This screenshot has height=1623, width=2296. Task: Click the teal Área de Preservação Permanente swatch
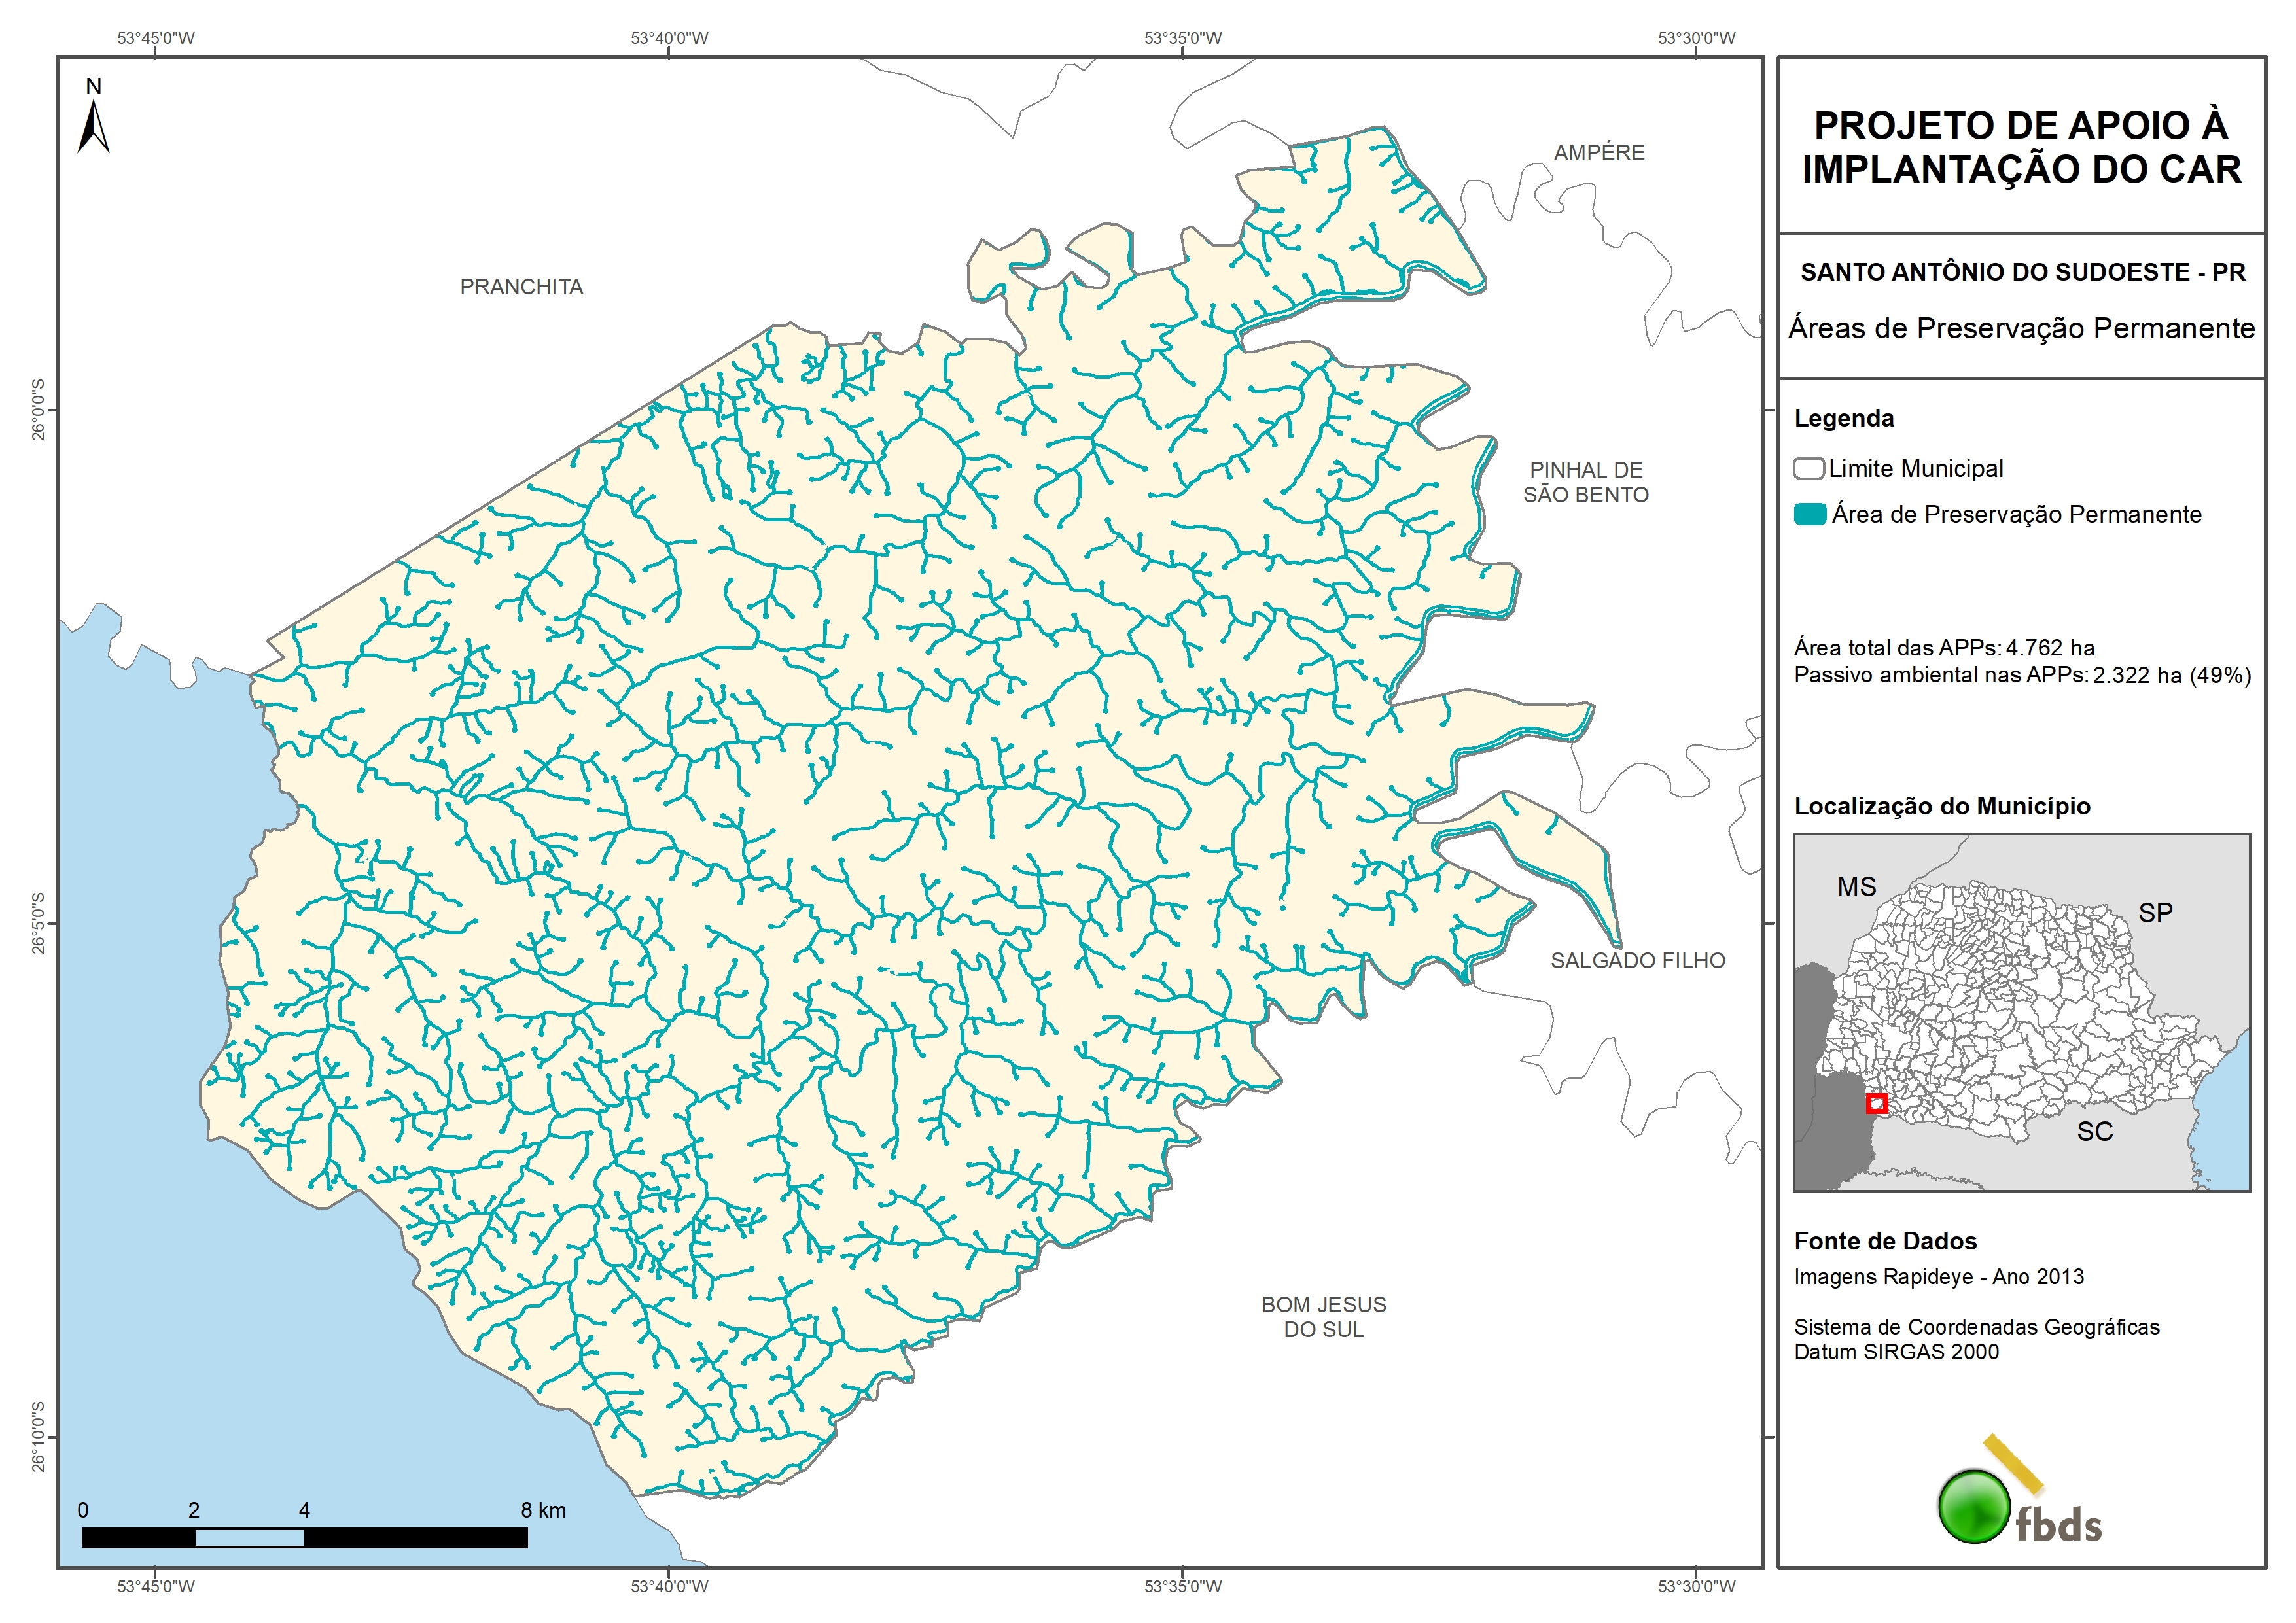click(x=1809, y=515)
